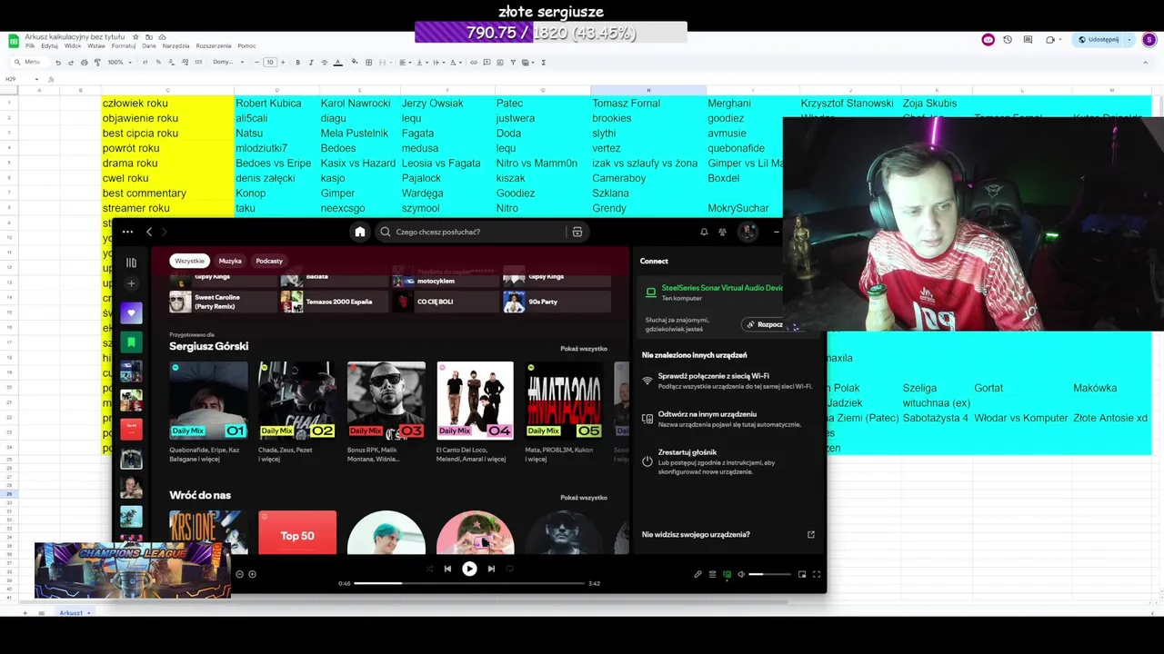Image resolution: width=1164 pixels, height=654 pixels.
Task: Open the Spotify three-dot menu
Action: (x=127, y=232)
